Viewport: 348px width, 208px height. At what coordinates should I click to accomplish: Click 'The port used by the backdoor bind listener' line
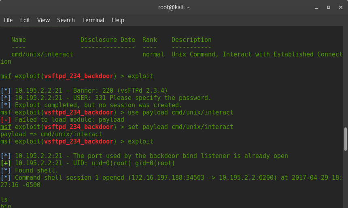click(151, 156)
